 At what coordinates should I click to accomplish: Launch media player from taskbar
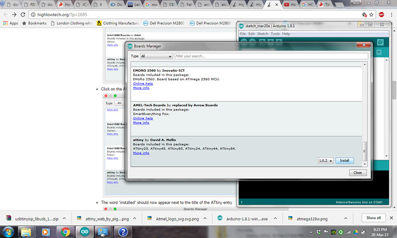coord(46,232)
